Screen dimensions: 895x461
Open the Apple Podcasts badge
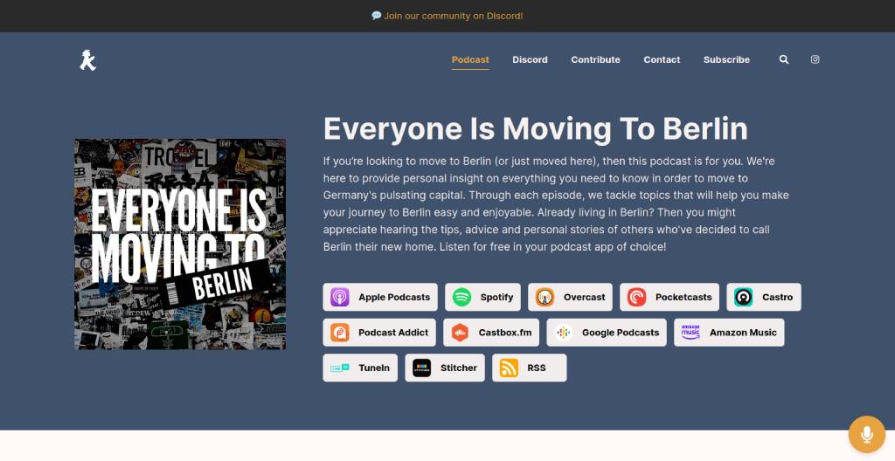point(380,297)
